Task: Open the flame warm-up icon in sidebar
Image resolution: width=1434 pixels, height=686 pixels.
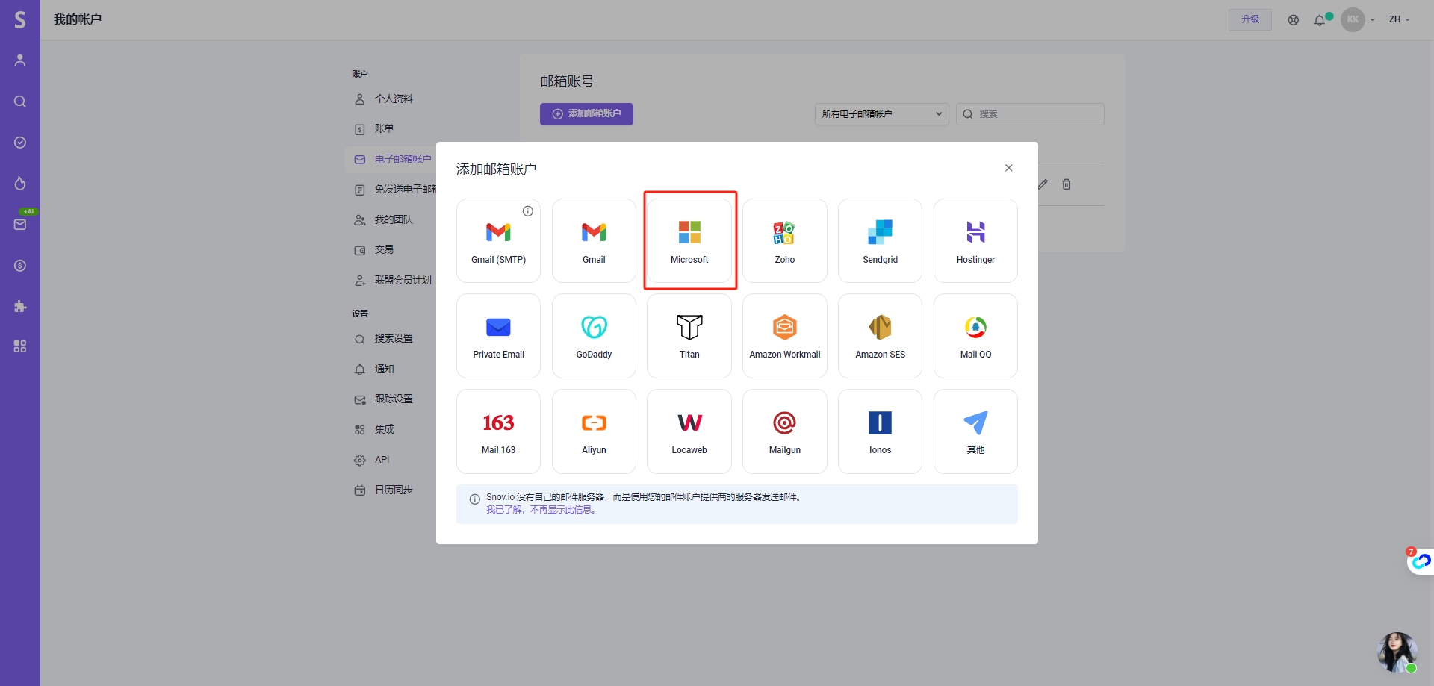Action: pyautogui.click(x=20, y=184)
